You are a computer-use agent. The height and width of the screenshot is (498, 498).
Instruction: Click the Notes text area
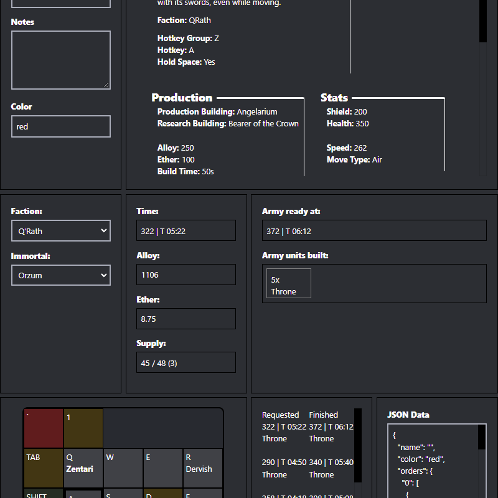pos(60,60)
